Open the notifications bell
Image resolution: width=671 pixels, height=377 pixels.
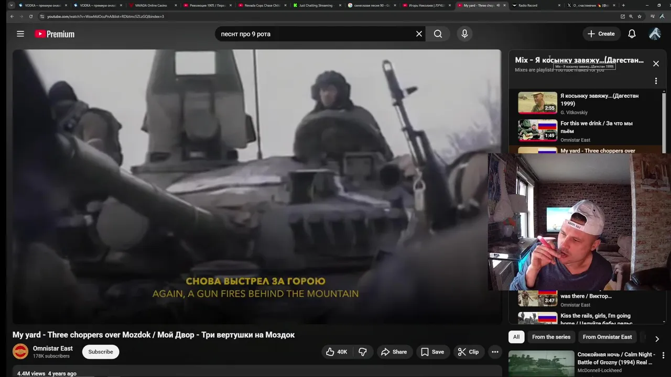click(x=632, y=34)
